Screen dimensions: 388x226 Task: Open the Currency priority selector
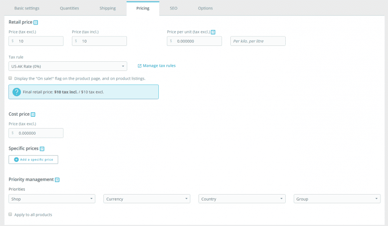147,198
